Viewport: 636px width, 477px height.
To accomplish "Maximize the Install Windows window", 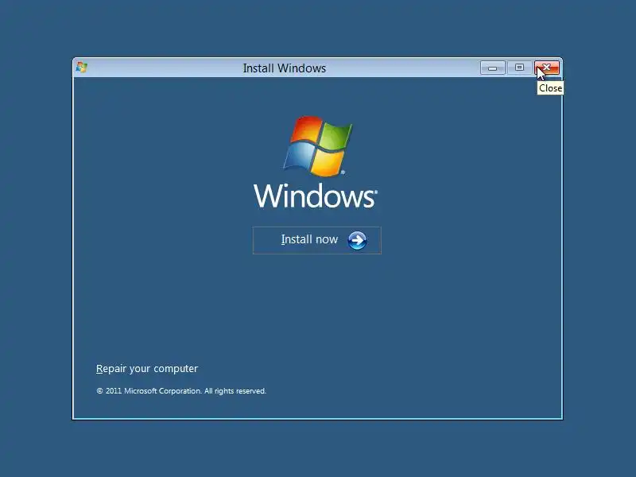I will [x=519, y=68].
